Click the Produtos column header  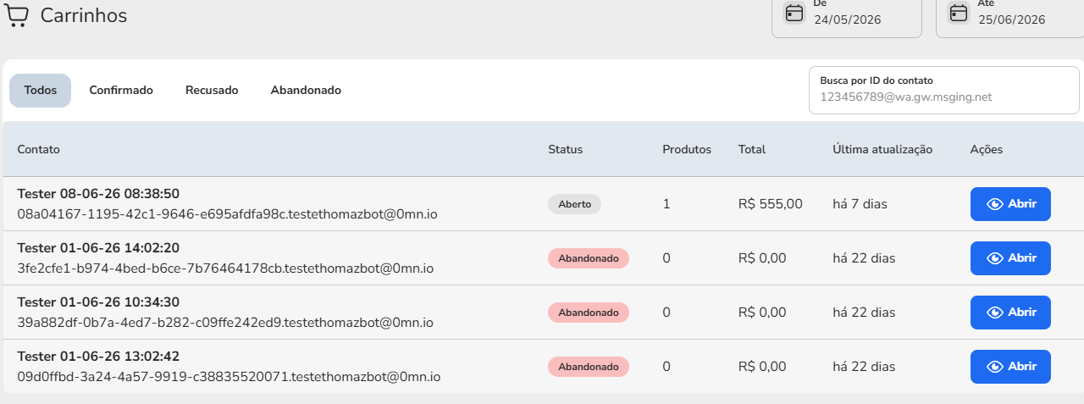pyautogui.click(x=687, y=149)
